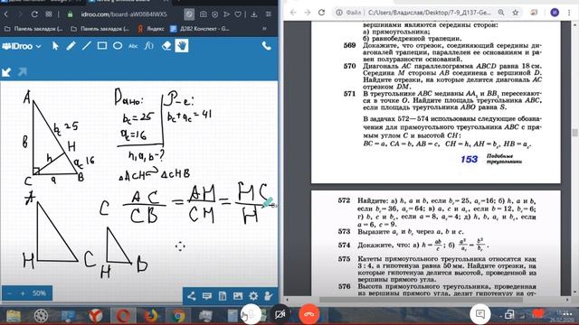
Task: Select the eraser tool
Action: coord(166,46)
